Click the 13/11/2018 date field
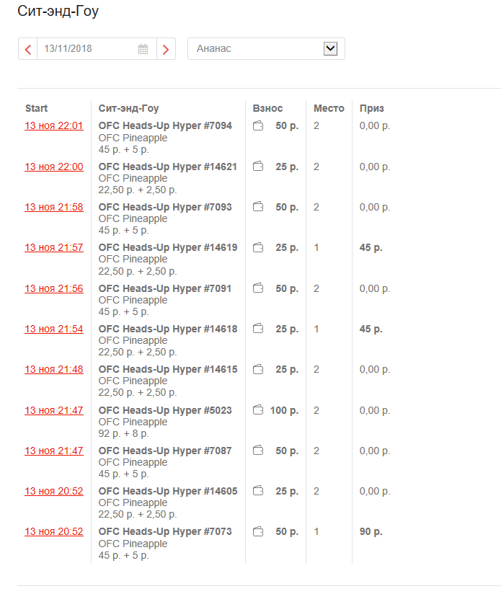501x607 pixels. tap(87, 49)
